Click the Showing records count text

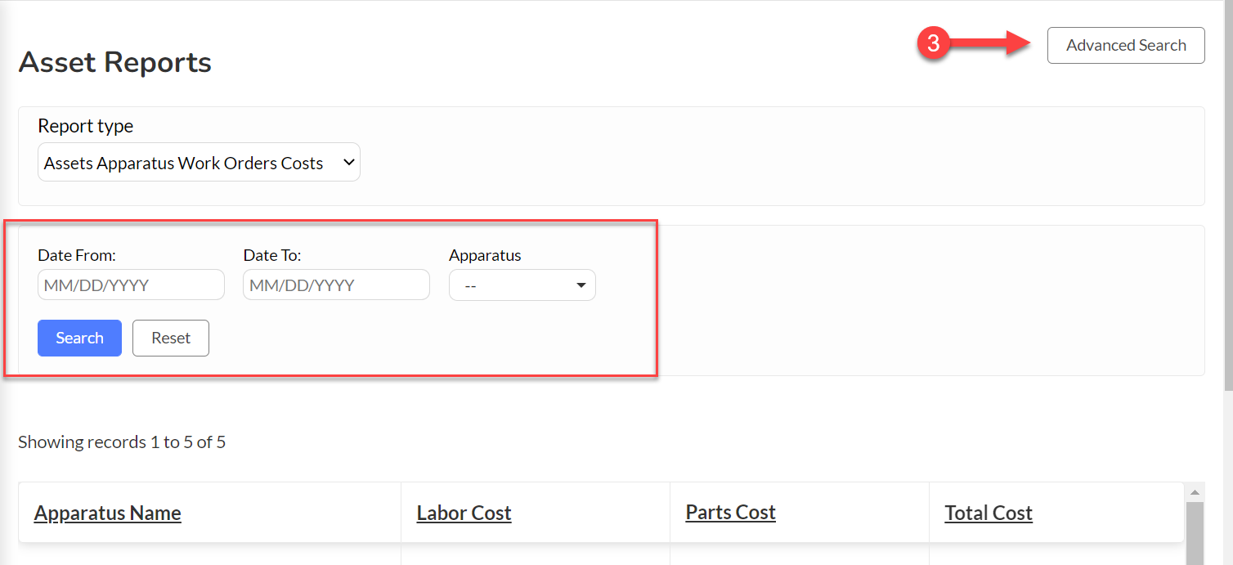point(122,442)
